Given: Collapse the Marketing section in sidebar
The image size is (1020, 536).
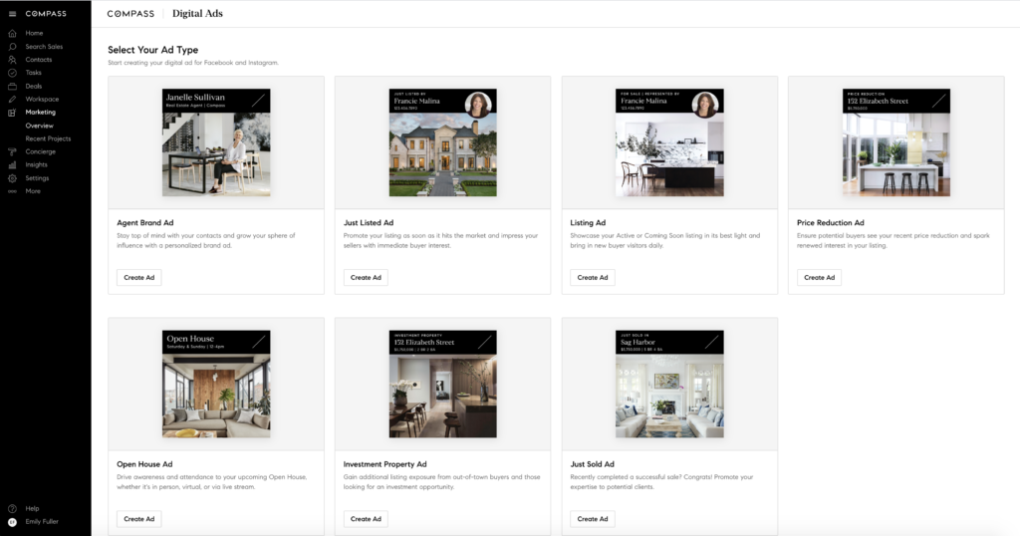Looking at the screenshot, I should (40, 113).
